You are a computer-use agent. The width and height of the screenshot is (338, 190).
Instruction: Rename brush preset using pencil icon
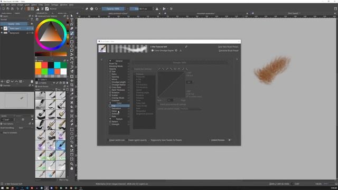[186, 46]
